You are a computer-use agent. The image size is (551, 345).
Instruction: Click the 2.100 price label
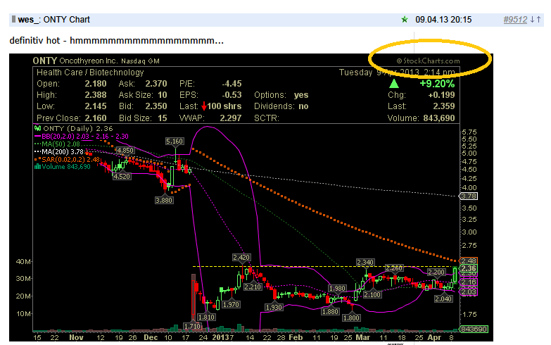click(372, 295)
